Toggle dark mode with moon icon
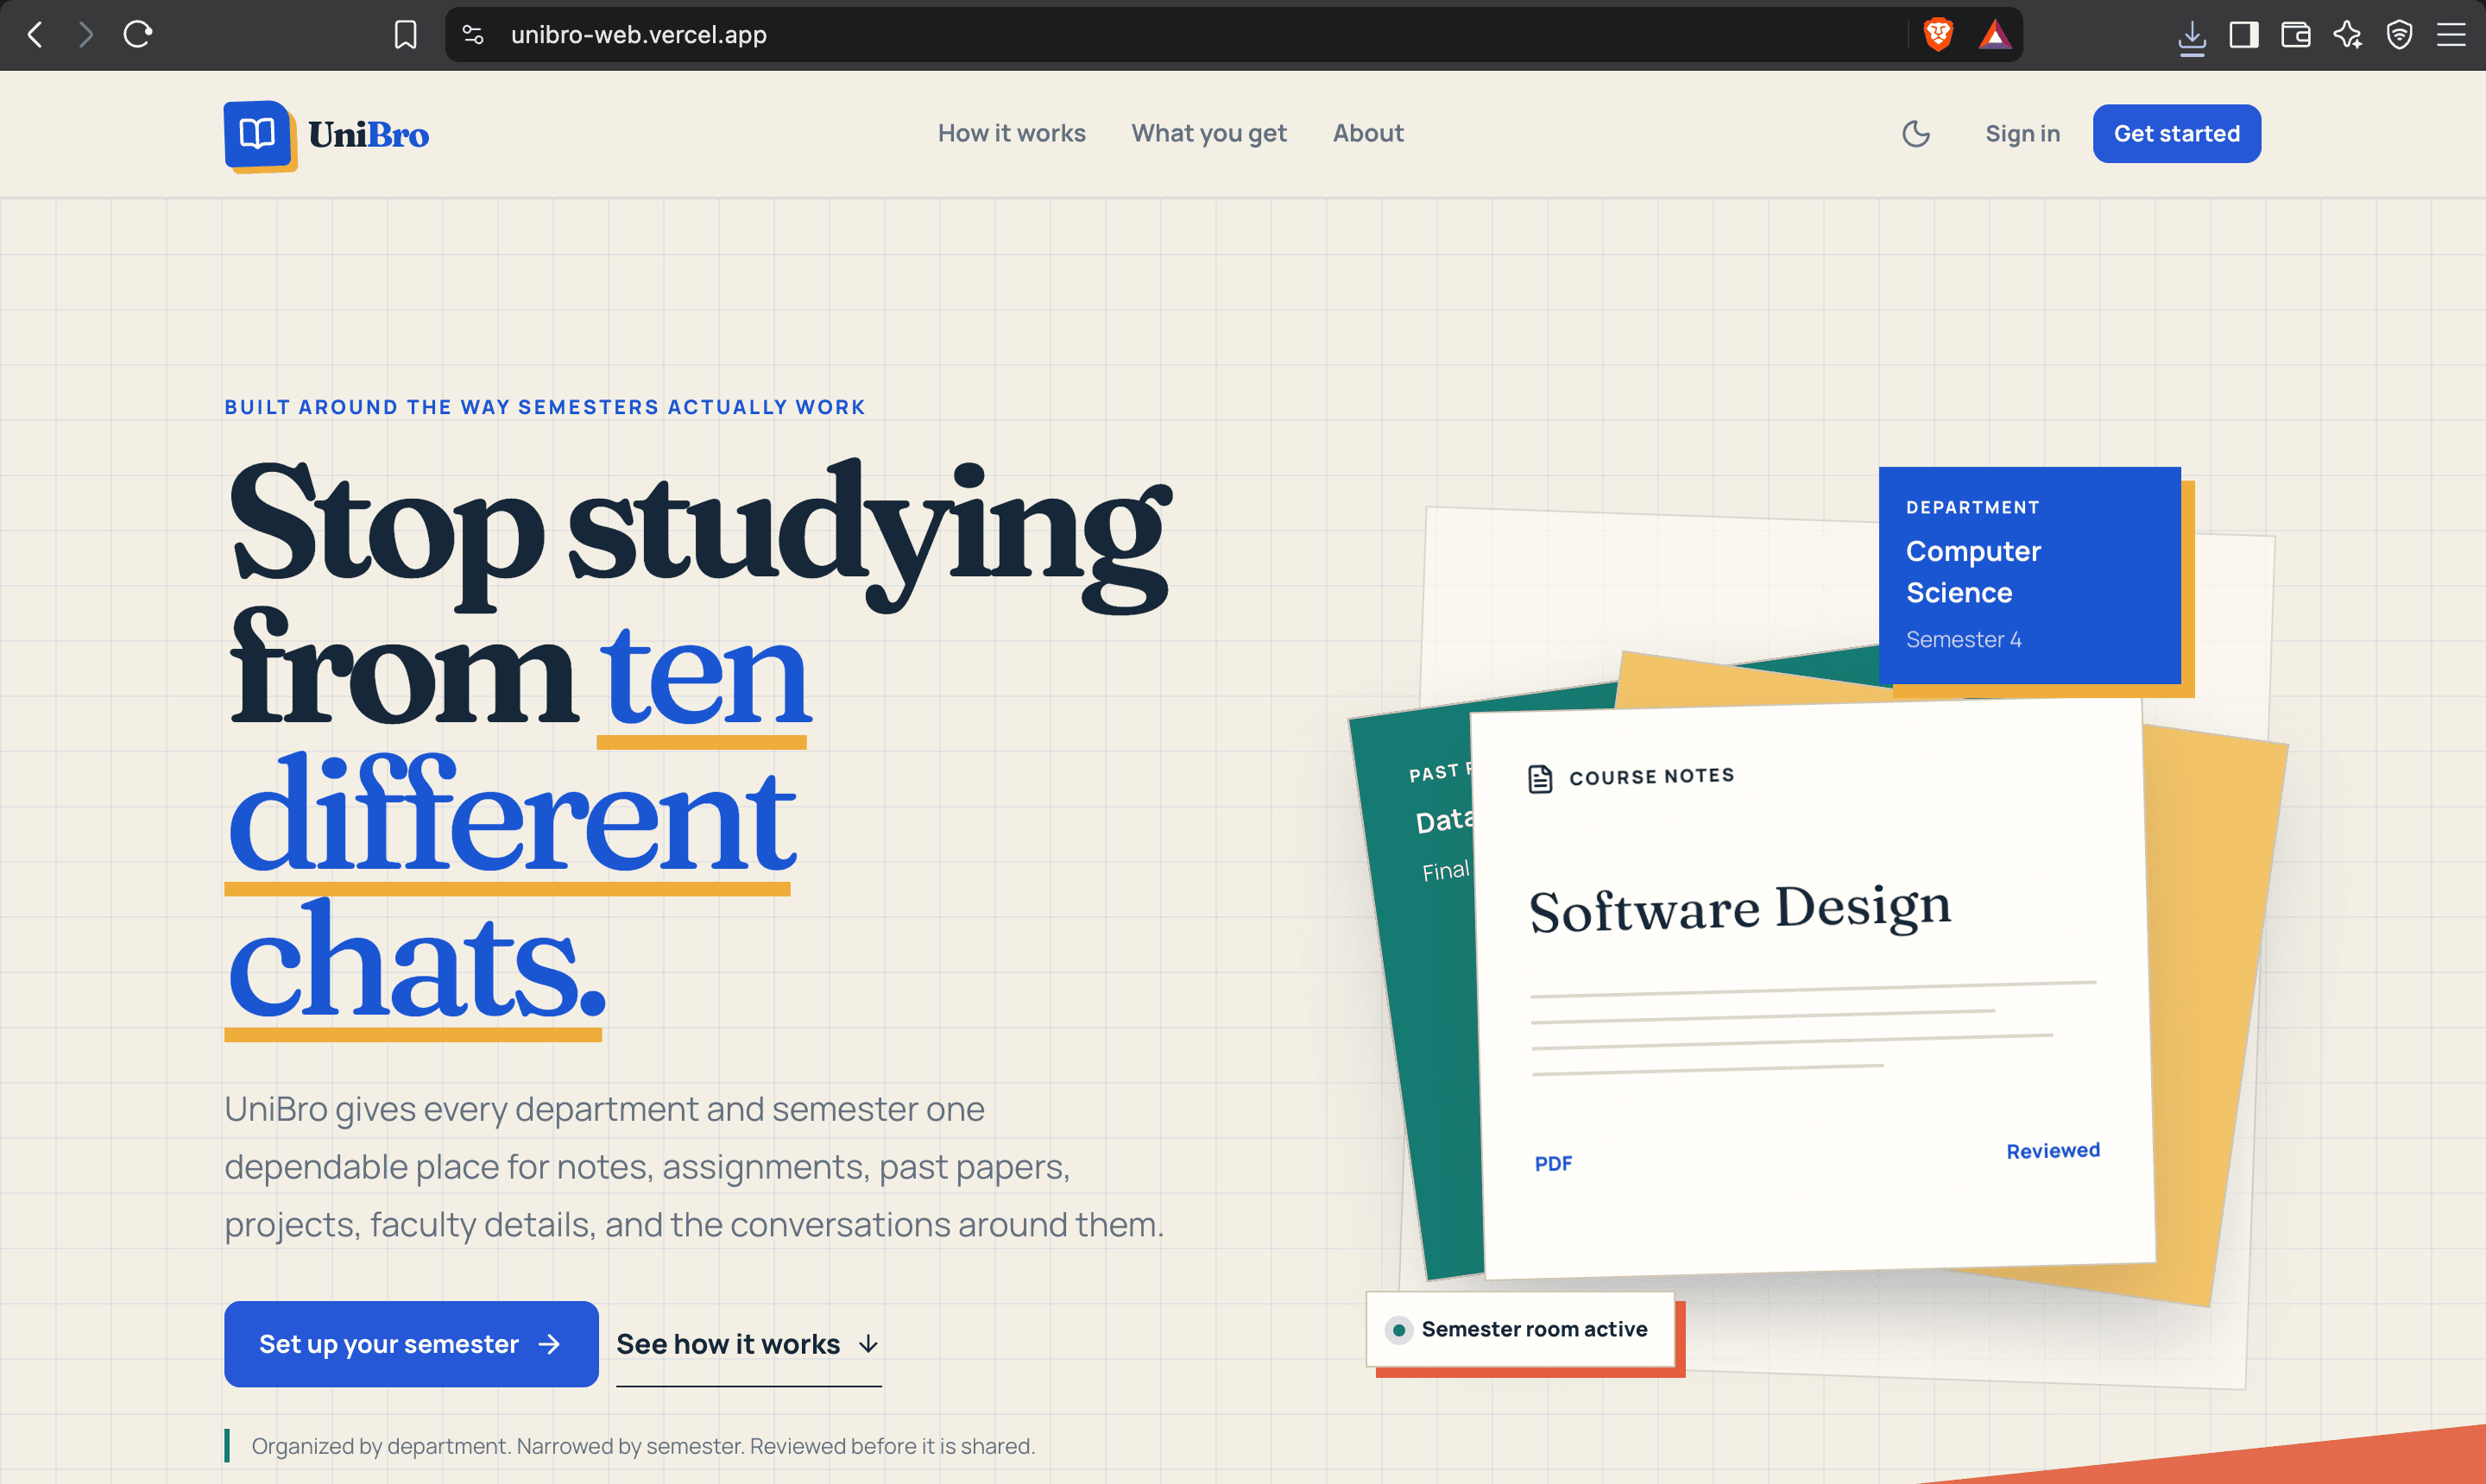 (1915, 134)
